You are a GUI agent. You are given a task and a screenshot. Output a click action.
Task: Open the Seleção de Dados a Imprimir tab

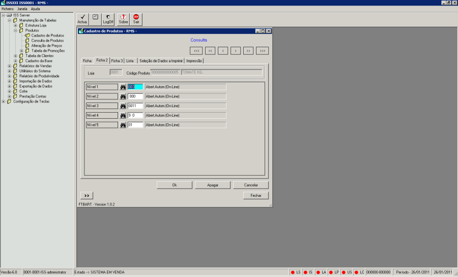161,60
